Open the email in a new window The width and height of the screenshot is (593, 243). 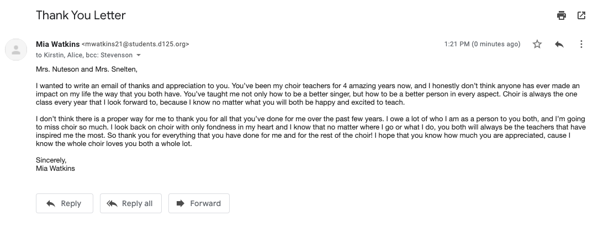[x=581, y=15]
